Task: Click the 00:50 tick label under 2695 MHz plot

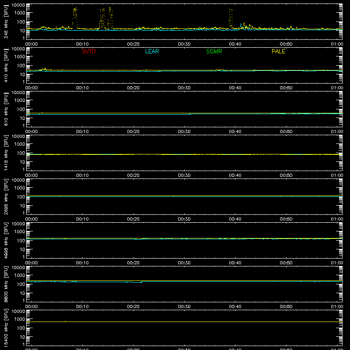Action: coord(286,219)
